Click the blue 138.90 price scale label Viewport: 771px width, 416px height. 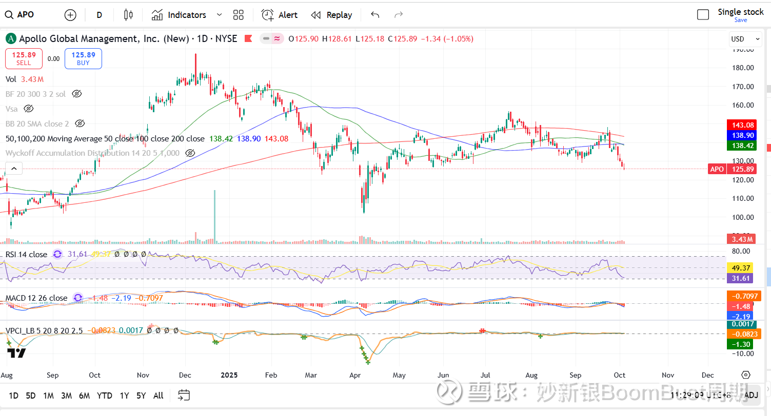tap(742, 135)
